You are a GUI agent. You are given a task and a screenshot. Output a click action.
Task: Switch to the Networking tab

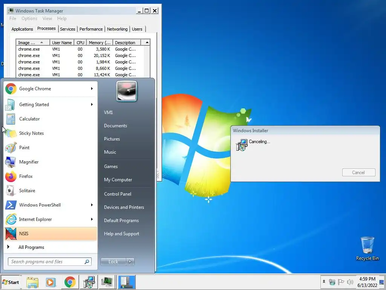(x=117, y=29)
